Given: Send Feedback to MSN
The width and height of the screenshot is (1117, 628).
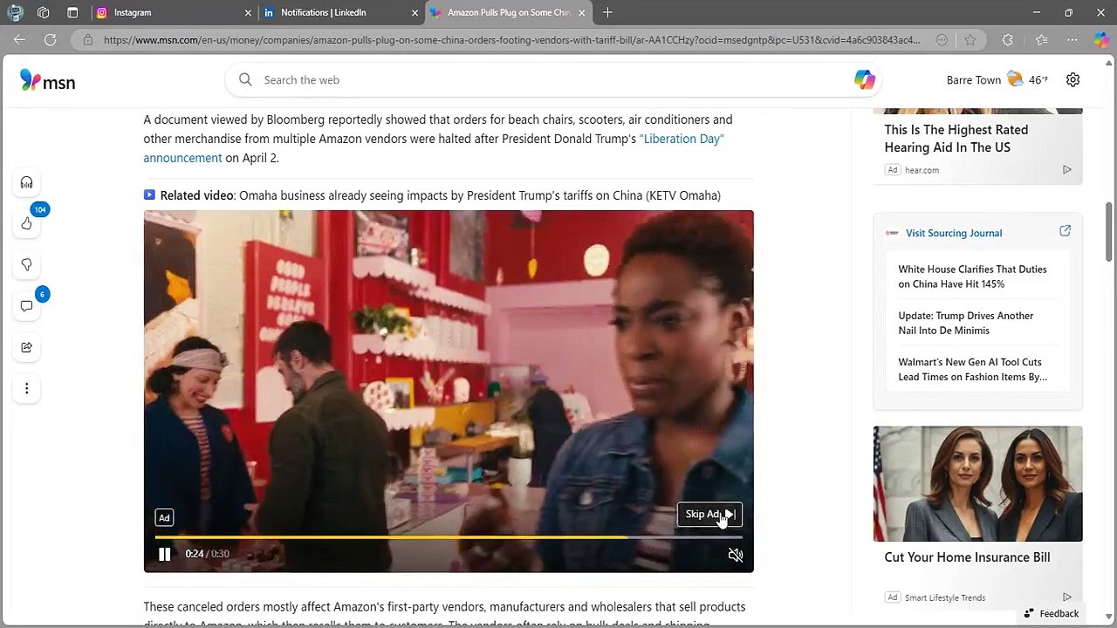Looking at the screenshot, I should [x=1051, y=613].
